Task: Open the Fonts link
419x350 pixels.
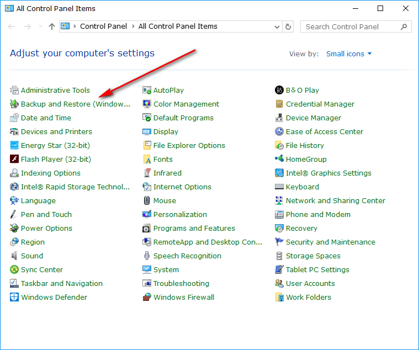Action: [163, 159]
